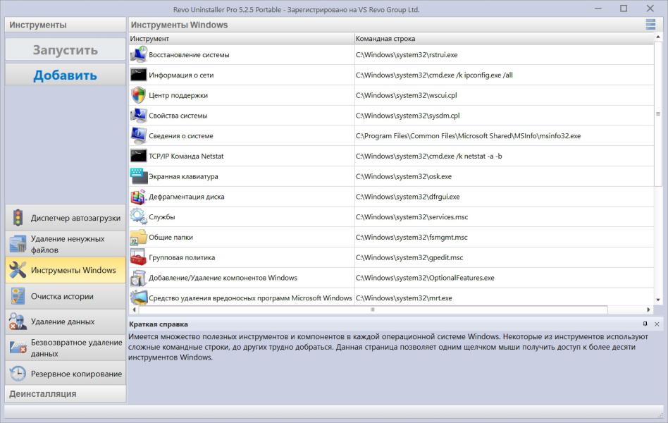The image size is (668, 423).
Task: Click the OptionalFeatures.exe command line cell
Action: click(x=505, y=278)
